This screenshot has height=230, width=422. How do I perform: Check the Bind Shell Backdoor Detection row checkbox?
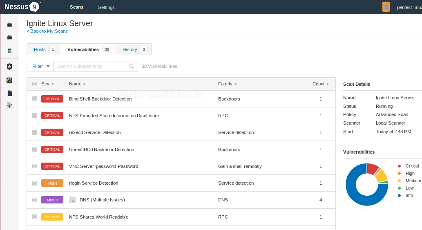pyautogui.click(x=34, y=99)
